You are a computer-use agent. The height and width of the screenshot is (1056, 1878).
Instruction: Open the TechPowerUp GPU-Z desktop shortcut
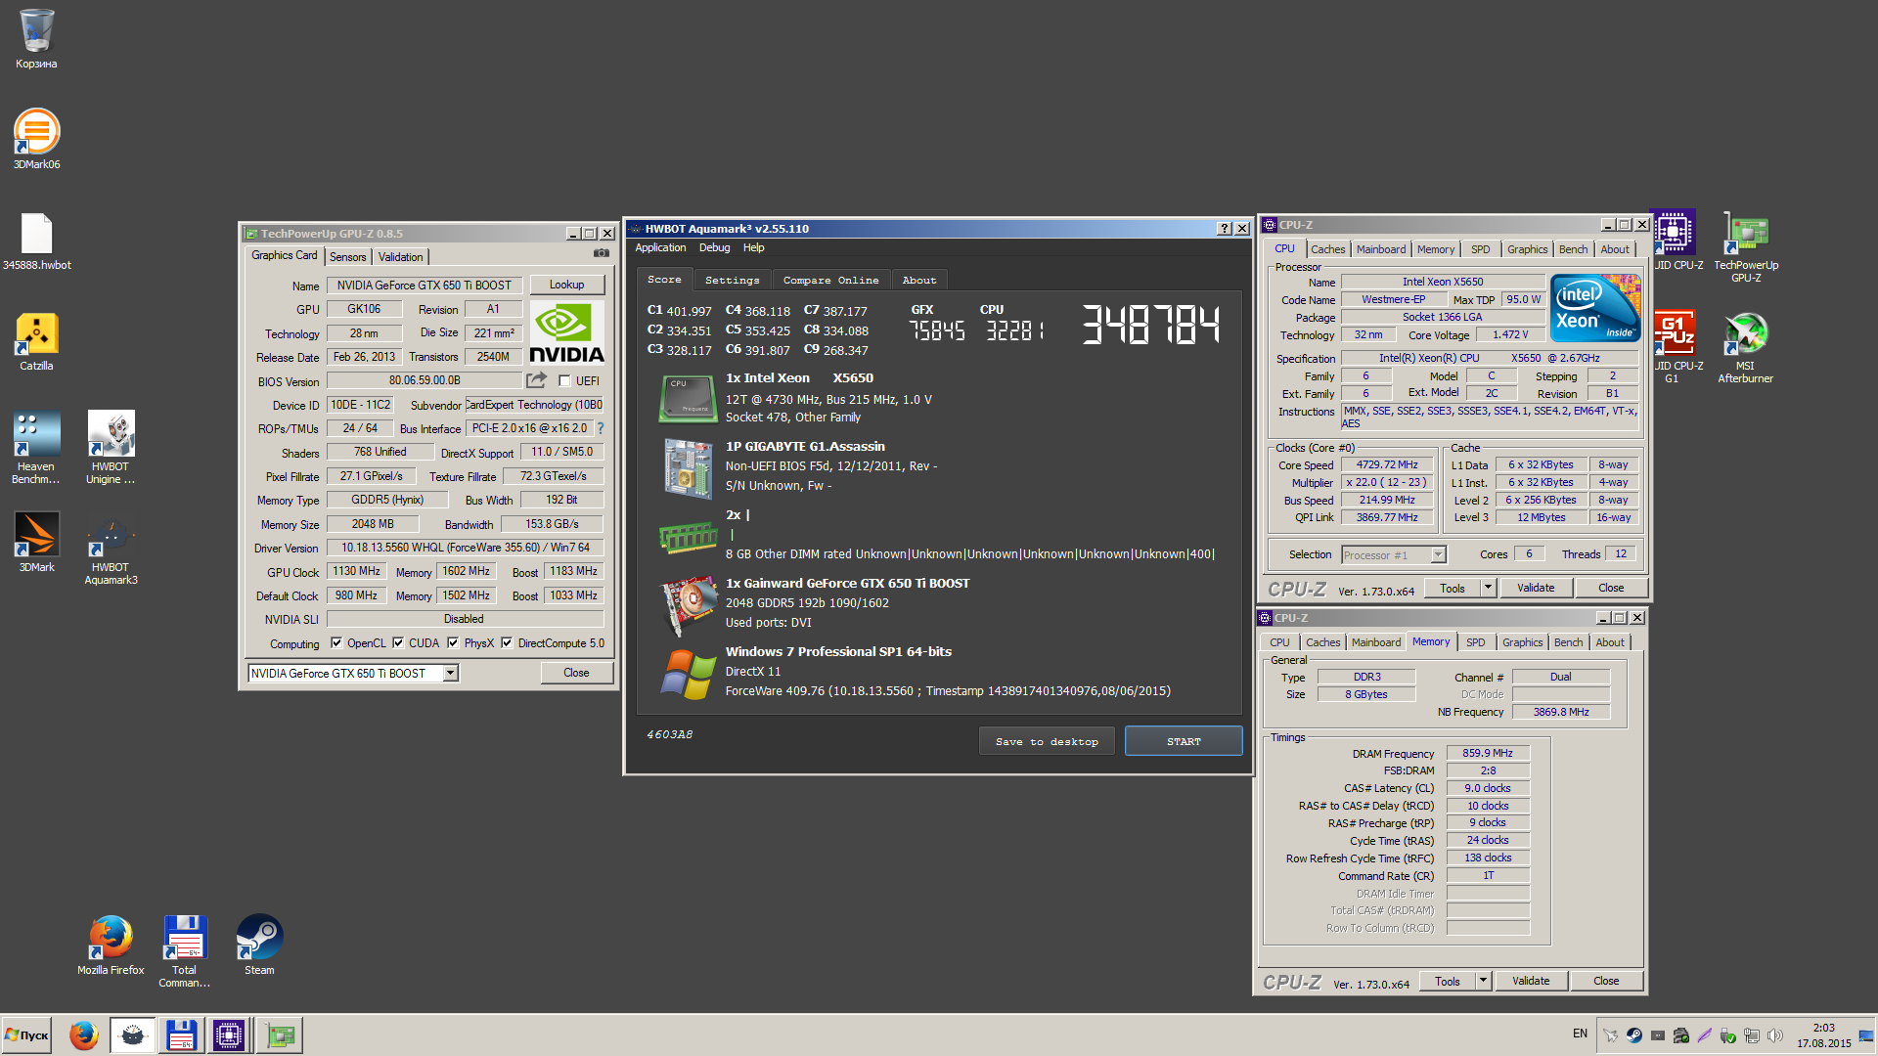tap(1746, 248)
